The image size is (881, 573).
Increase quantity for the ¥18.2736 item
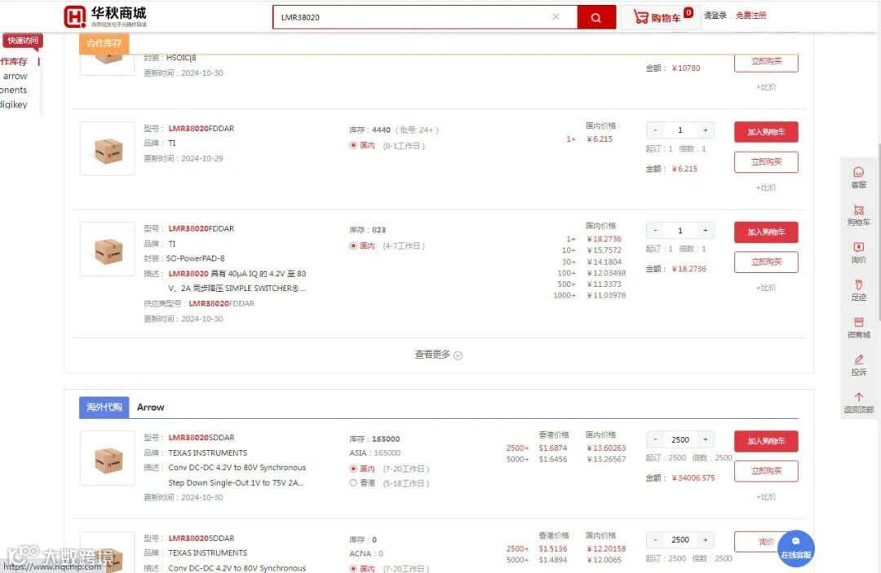coord(706,231)
